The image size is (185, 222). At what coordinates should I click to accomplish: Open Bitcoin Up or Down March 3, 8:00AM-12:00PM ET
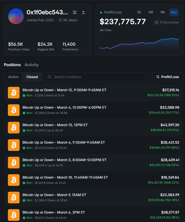64,160
